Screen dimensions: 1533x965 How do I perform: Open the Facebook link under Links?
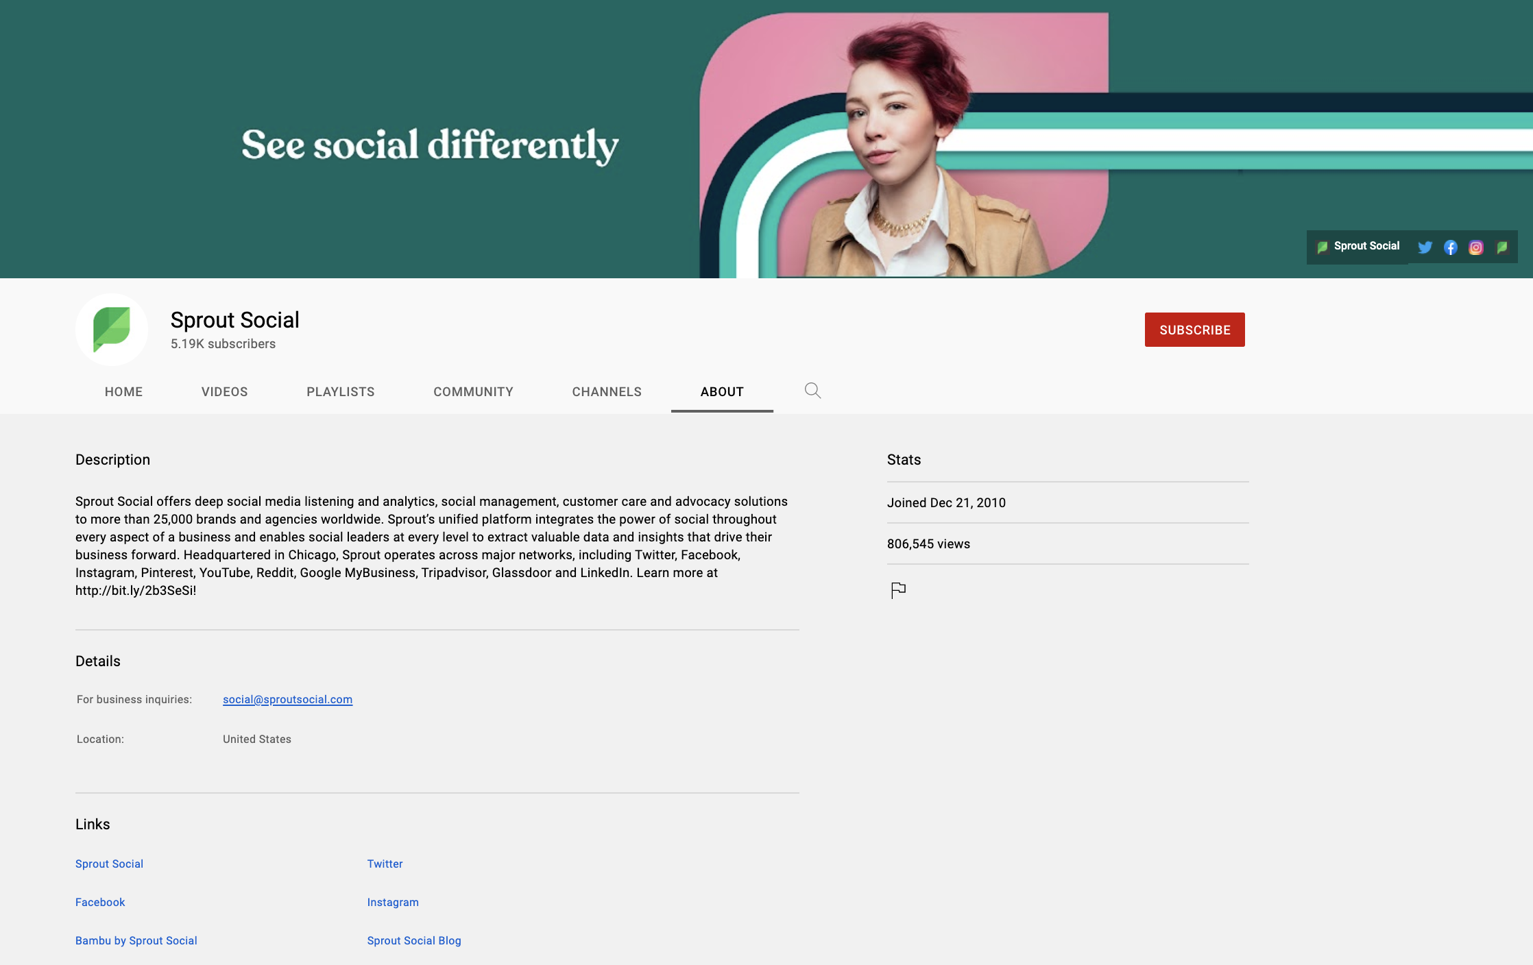100,902
